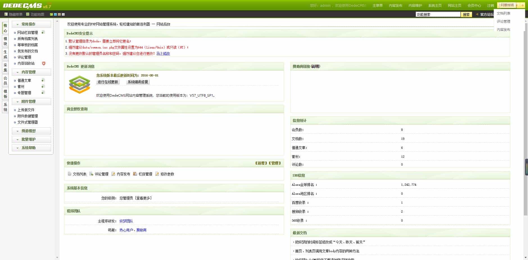Open 系统主页 in the top navigation
The width and height of the screenshot is (528, 260).
pos(435,6)
